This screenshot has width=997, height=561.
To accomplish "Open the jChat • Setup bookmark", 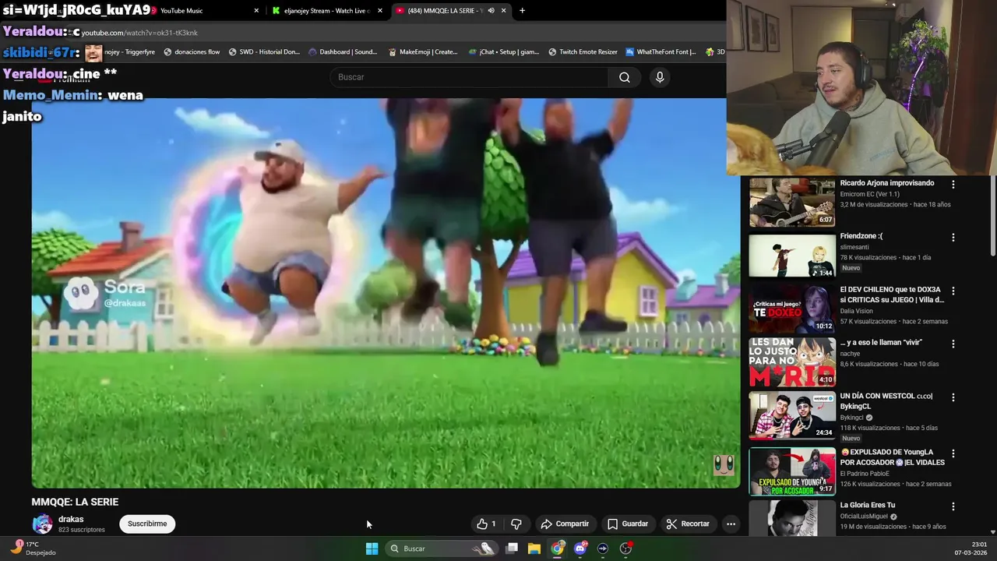I will tap(504, 52).
